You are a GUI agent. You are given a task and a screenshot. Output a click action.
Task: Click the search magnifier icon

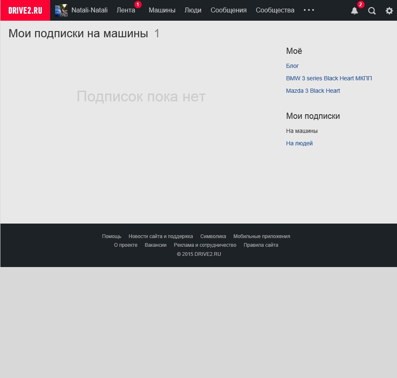[372, 11]
